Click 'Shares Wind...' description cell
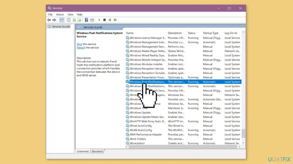This screenshot has width=293, height=164. tap(176, 51)
